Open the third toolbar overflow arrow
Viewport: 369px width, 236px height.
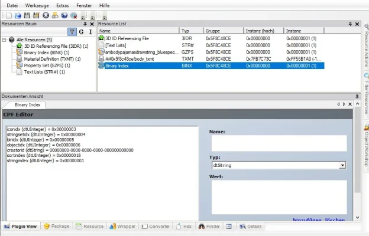[104, 18]
